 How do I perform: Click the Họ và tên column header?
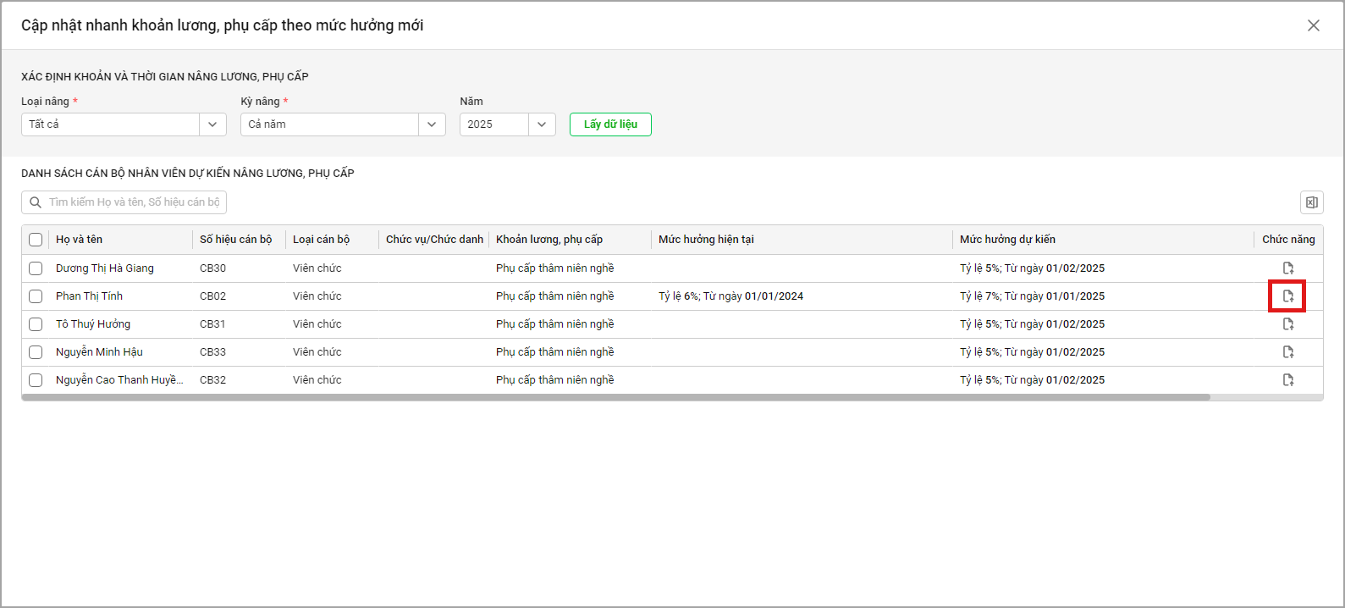click(80, 240)
